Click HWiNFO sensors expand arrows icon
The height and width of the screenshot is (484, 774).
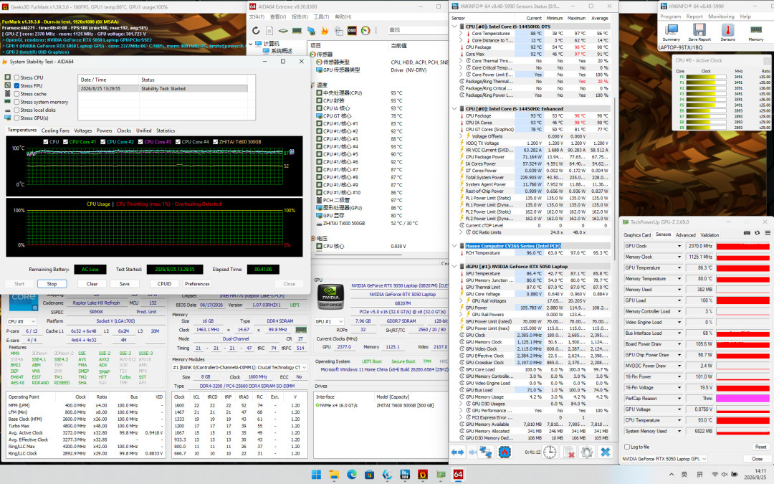point(457,452)
